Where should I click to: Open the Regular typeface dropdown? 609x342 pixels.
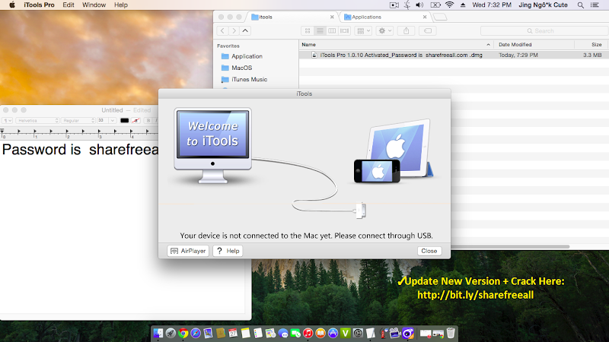(x=78, y=121)
